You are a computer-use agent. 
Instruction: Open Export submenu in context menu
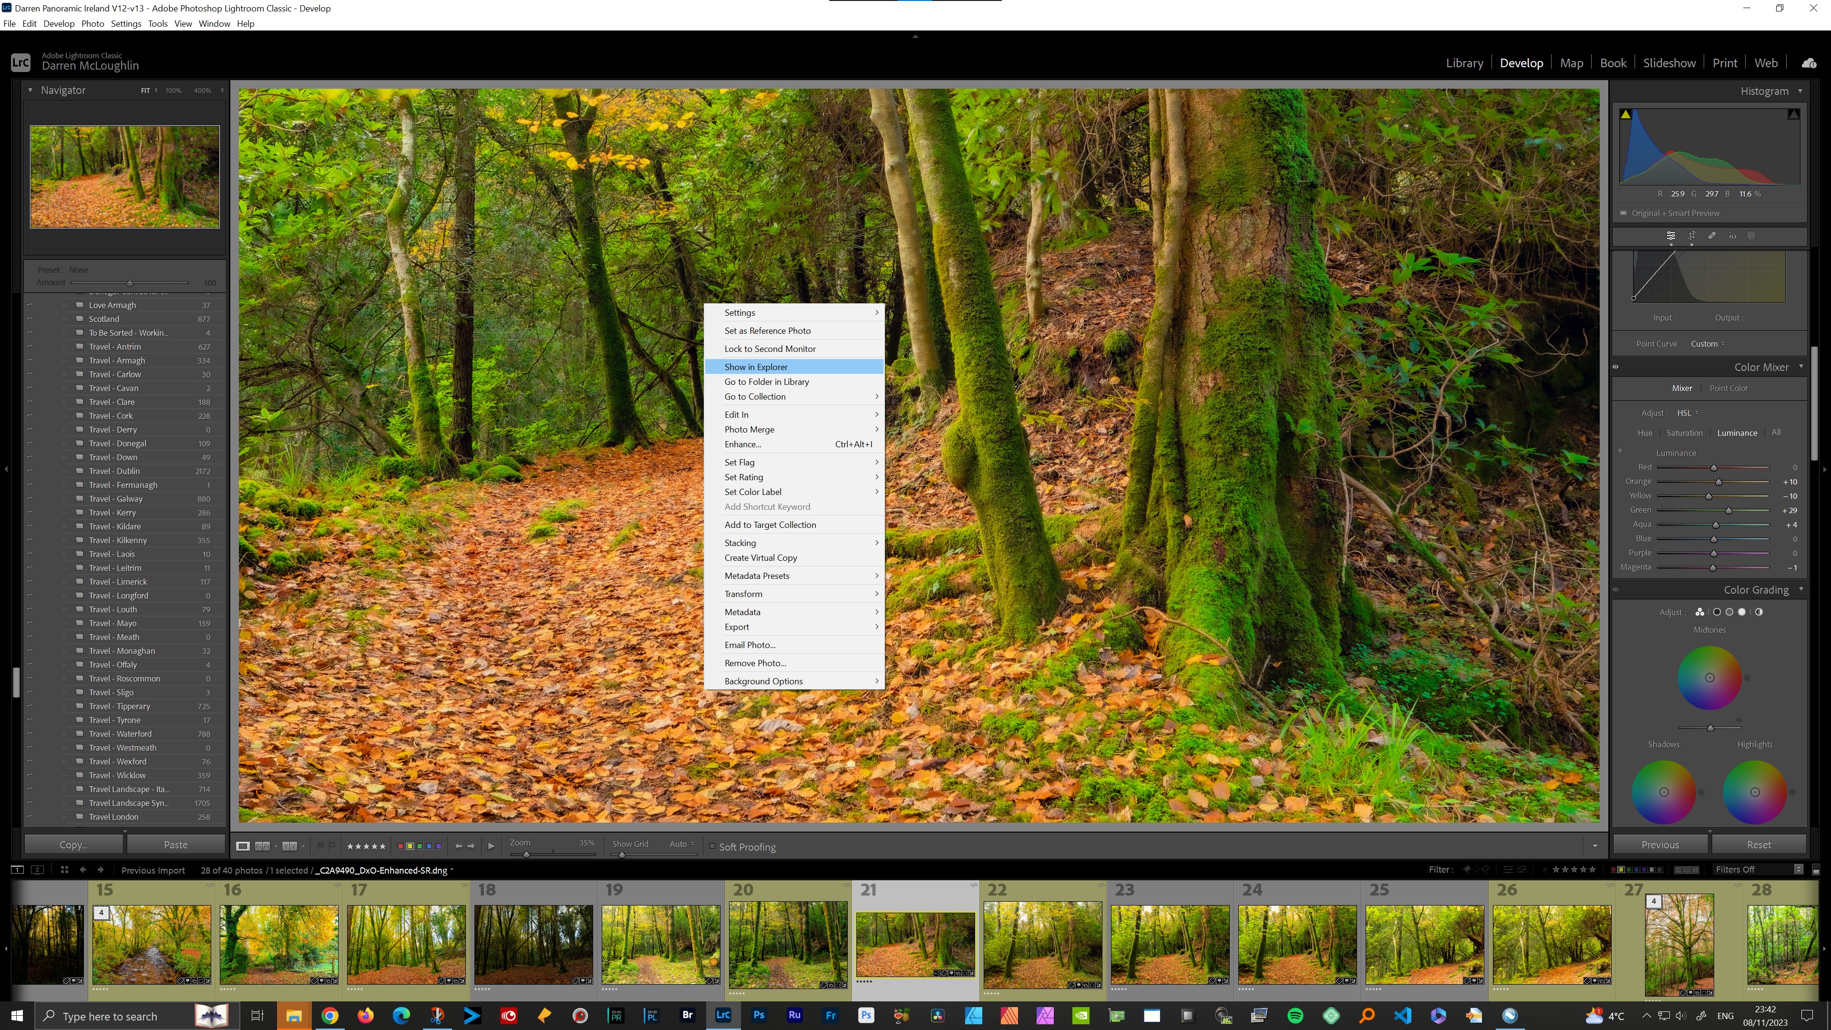[x=794, y=627]
